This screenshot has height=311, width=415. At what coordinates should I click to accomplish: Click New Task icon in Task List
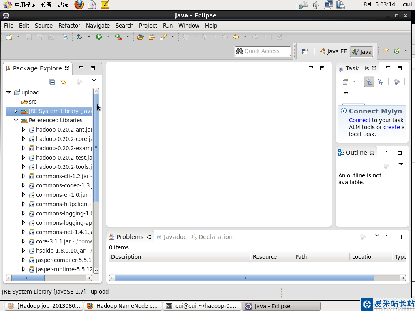[x=345, y=82]
